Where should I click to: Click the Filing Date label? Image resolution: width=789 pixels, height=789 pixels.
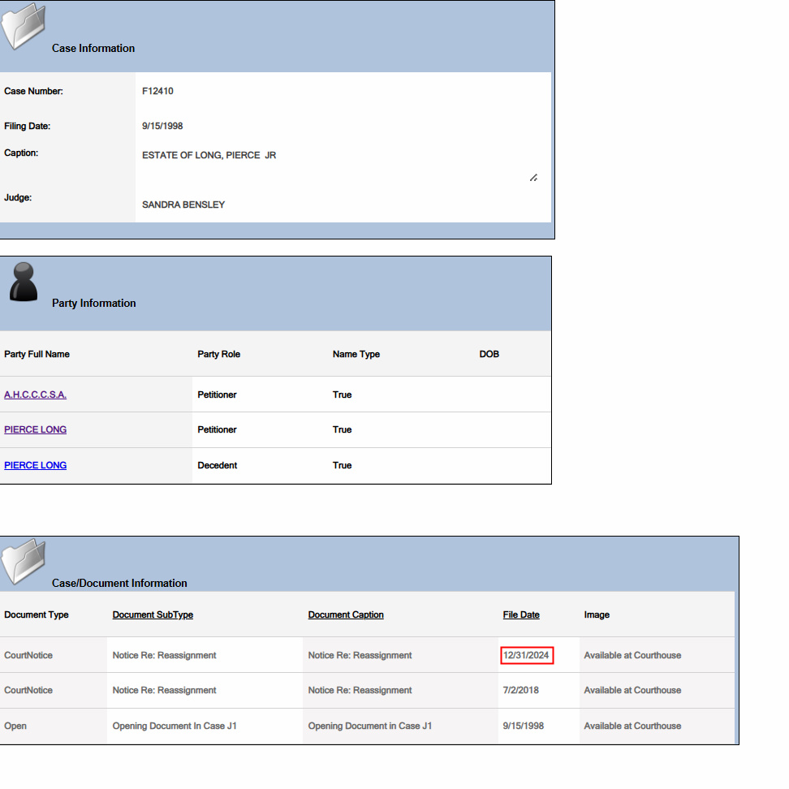(x=27, y=126)
